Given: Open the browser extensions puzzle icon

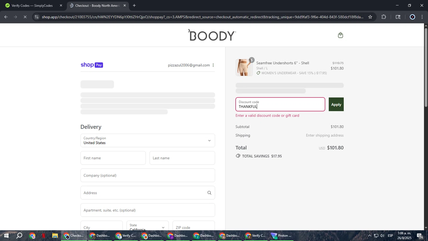Looking at the screenshot, I should tap(384, 17).
